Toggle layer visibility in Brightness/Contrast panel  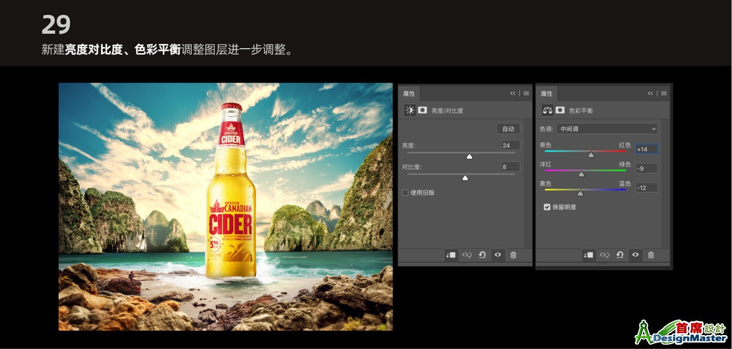[497, 255]
